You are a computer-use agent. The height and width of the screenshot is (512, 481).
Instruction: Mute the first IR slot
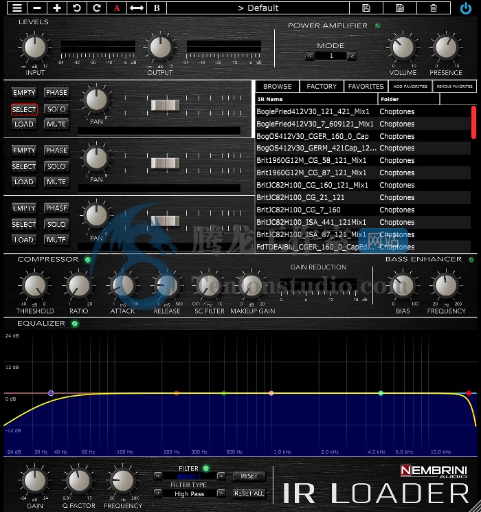tap(56, 124)
